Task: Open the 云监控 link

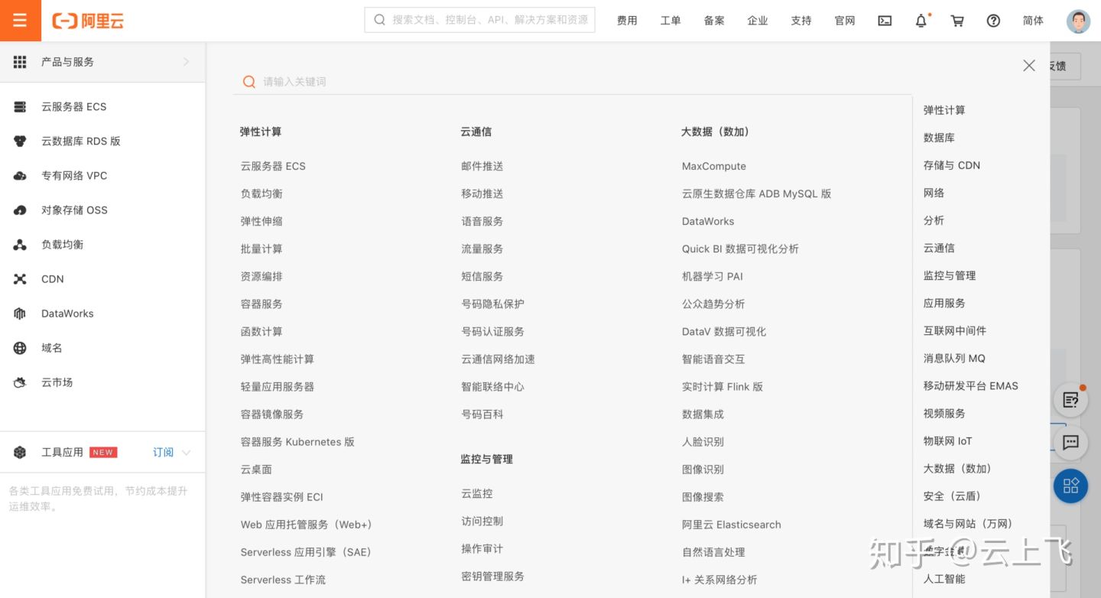Action: [477, 494]
